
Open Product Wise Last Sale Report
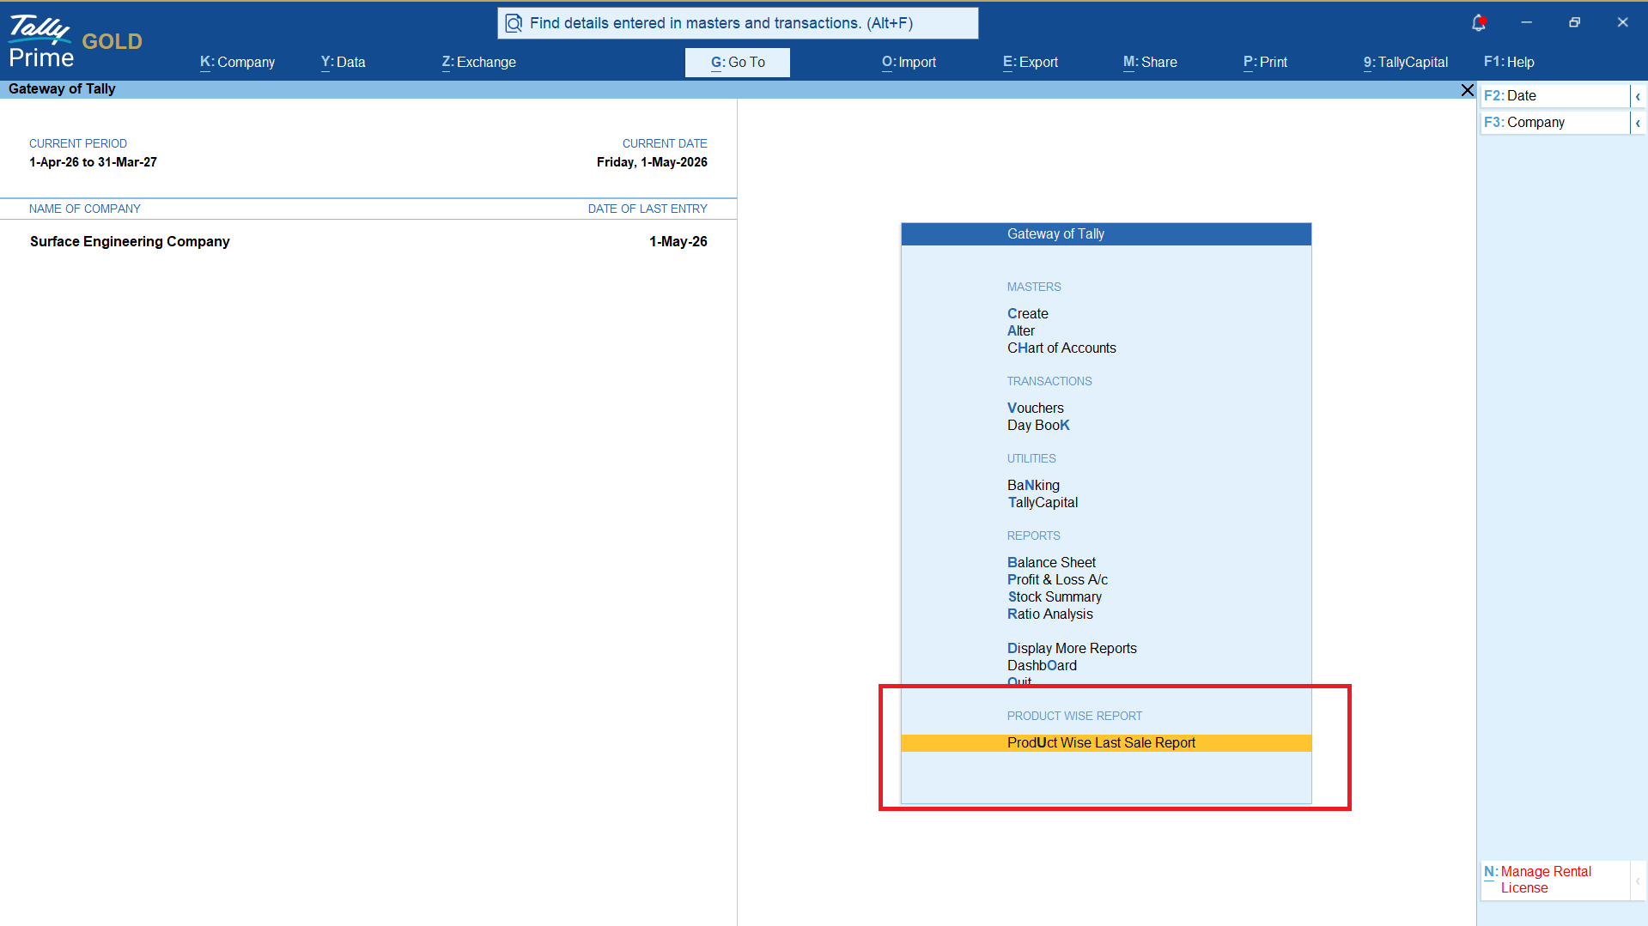1106,743
